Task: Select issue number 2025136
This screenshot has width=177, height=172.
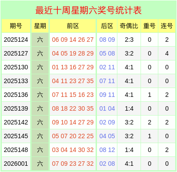Action: pyautogui.click(x=16, y=95)
